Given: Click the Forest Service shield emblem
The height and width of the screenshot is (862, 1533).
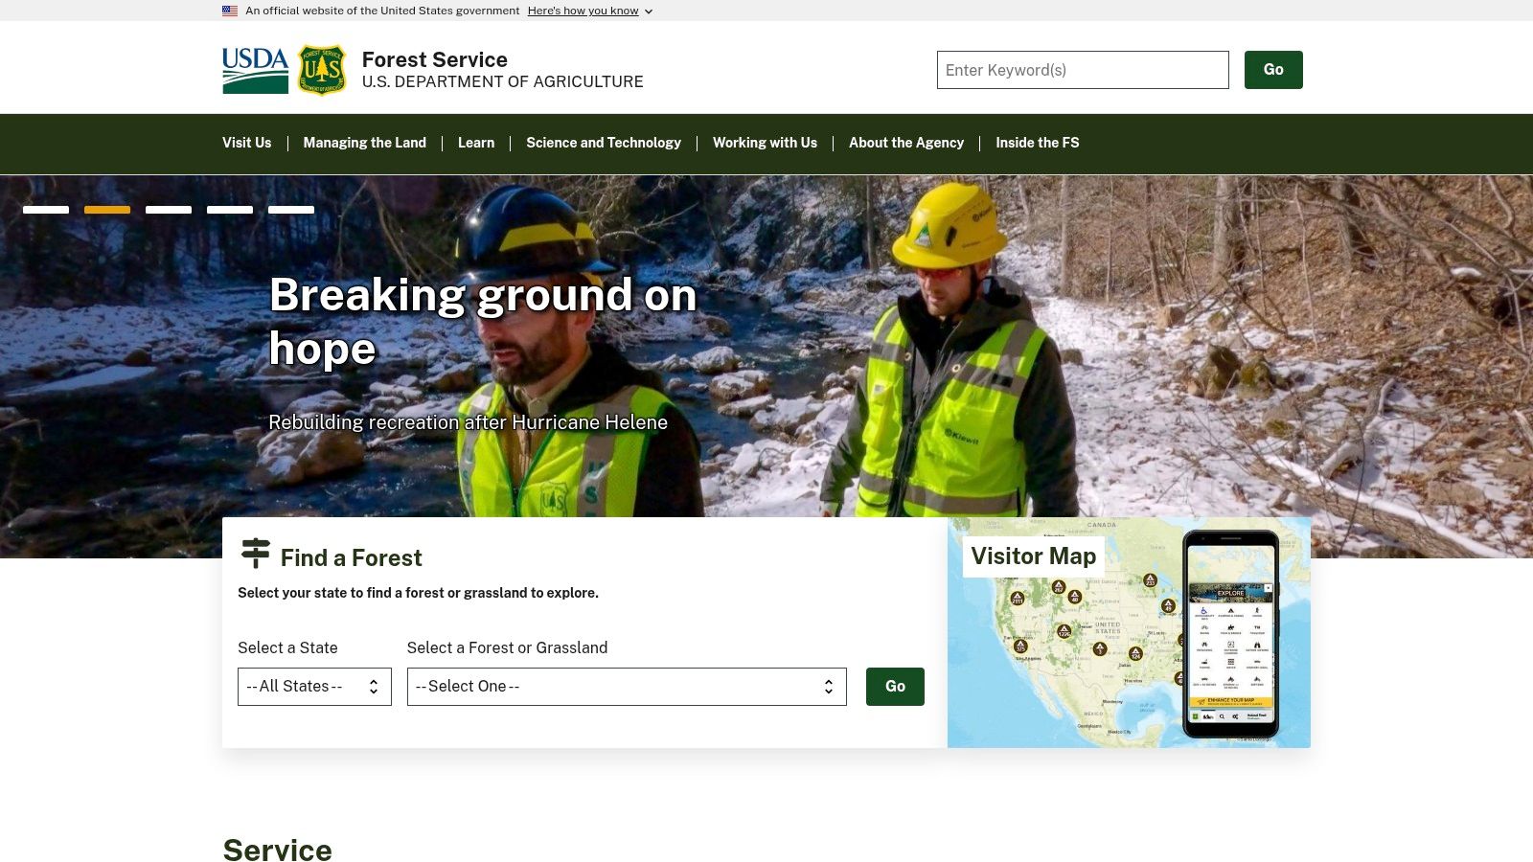Looking at the screenshot, I should tap(321, 70).
